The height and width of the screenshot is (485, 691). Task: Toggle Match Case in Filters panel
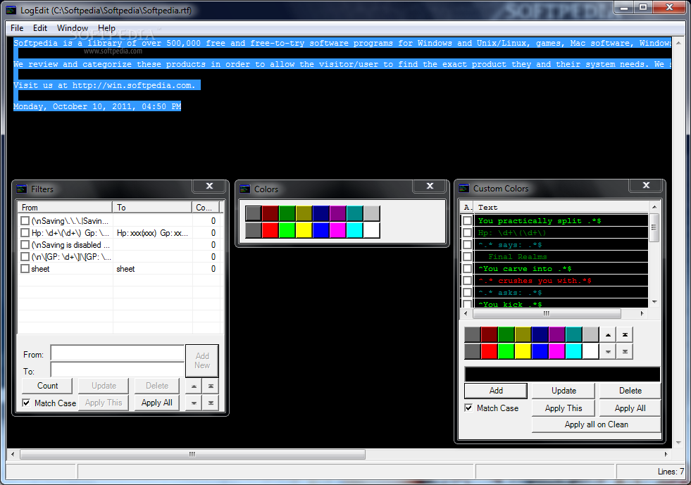27,403
